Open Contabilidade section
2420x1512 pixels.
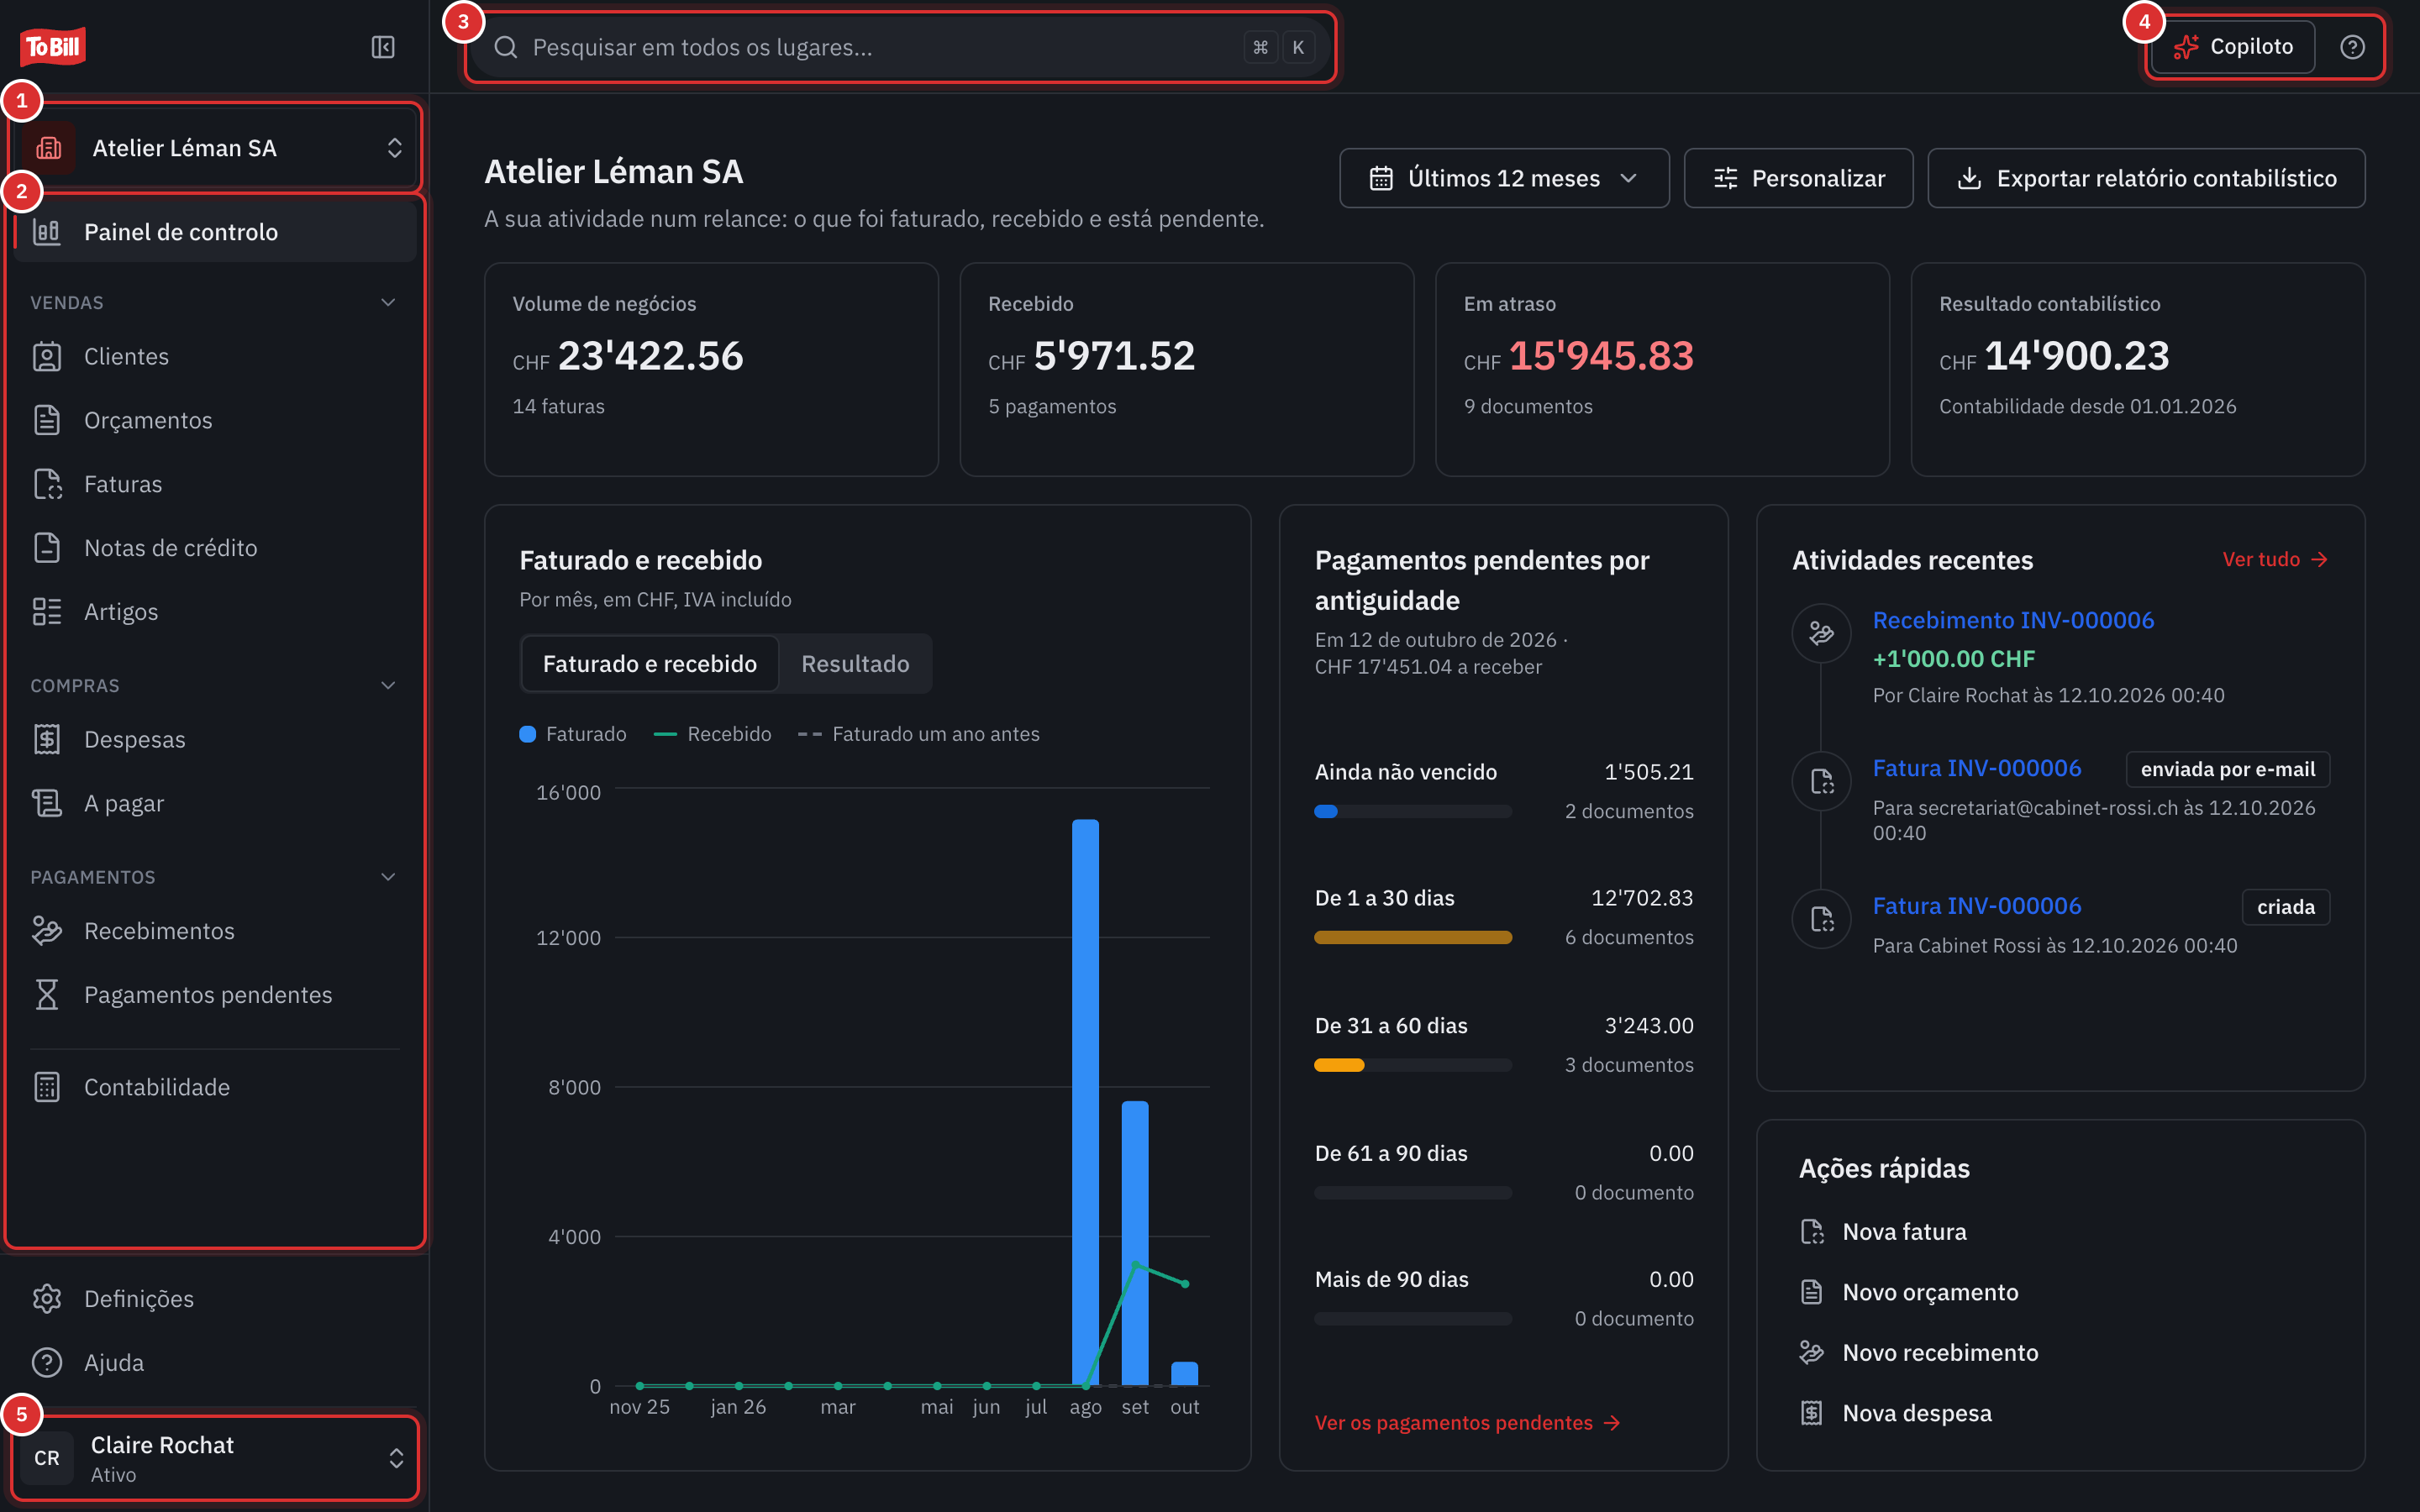point(215,1088)
